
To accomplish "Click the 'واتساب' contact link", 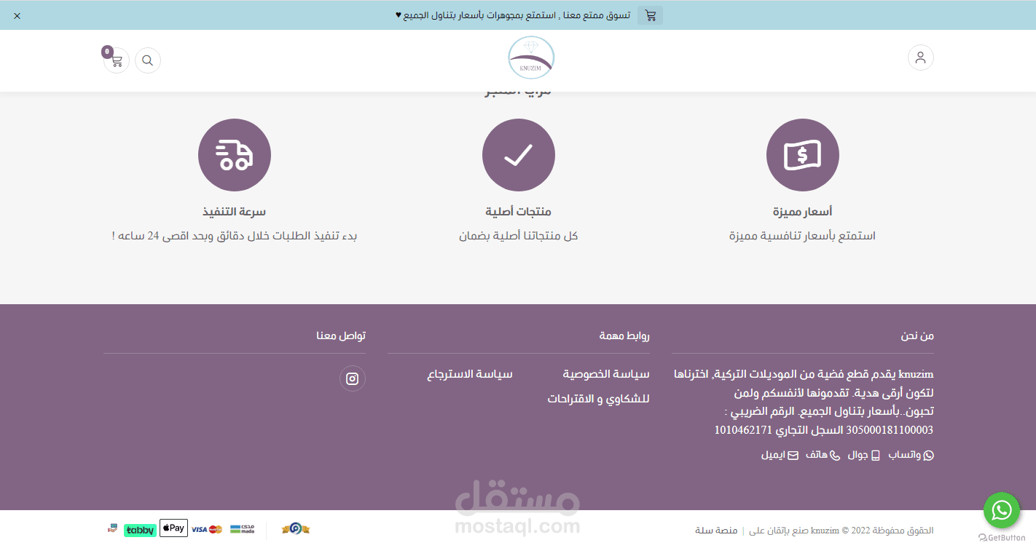I will pos(911,455).
